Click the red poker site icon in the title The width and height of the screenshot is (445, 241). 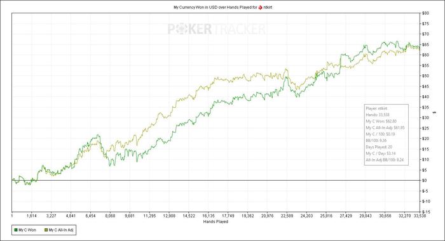[x=260, y=8]
